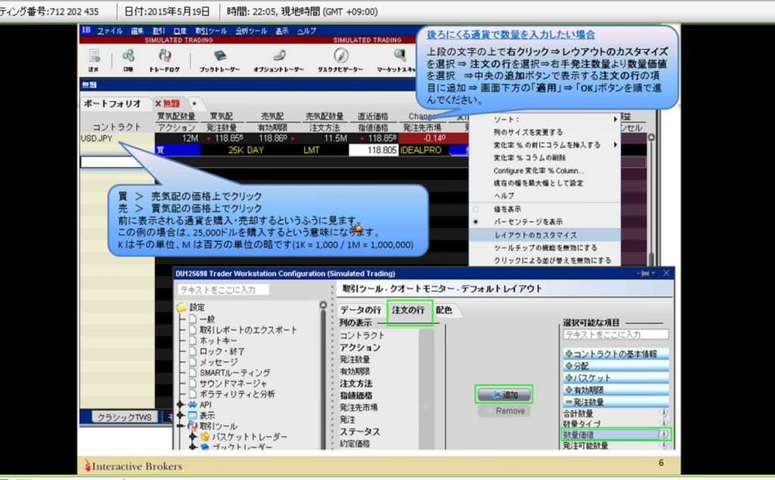Image resolution: width=775 pixels, height=480 pixels.
Task: Click info icon beside 発注可能数量
Action: click(663, 445)
